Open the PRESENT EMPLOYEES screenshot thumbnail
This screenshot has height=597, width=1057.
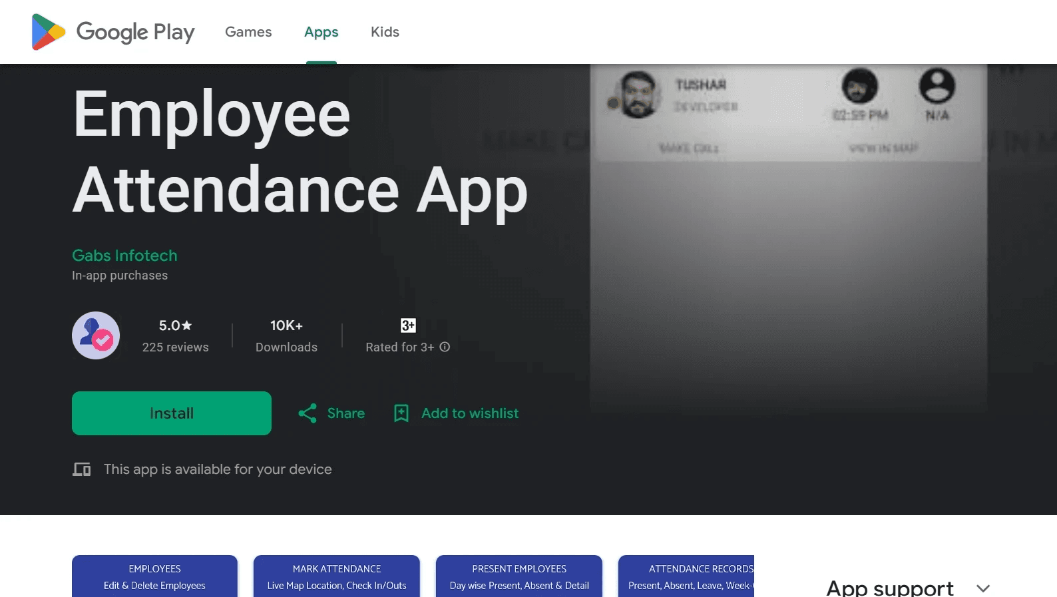pos(519,576)
